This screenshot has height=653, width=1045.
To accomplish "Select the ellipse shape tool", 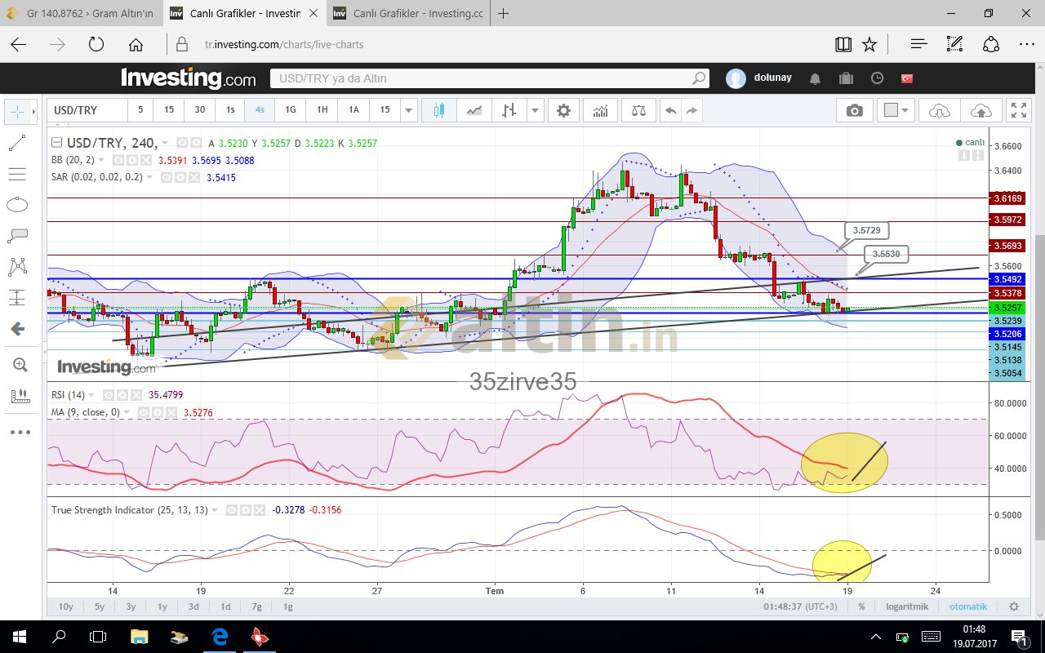I will pyautogui.click(x=16, y=205).
